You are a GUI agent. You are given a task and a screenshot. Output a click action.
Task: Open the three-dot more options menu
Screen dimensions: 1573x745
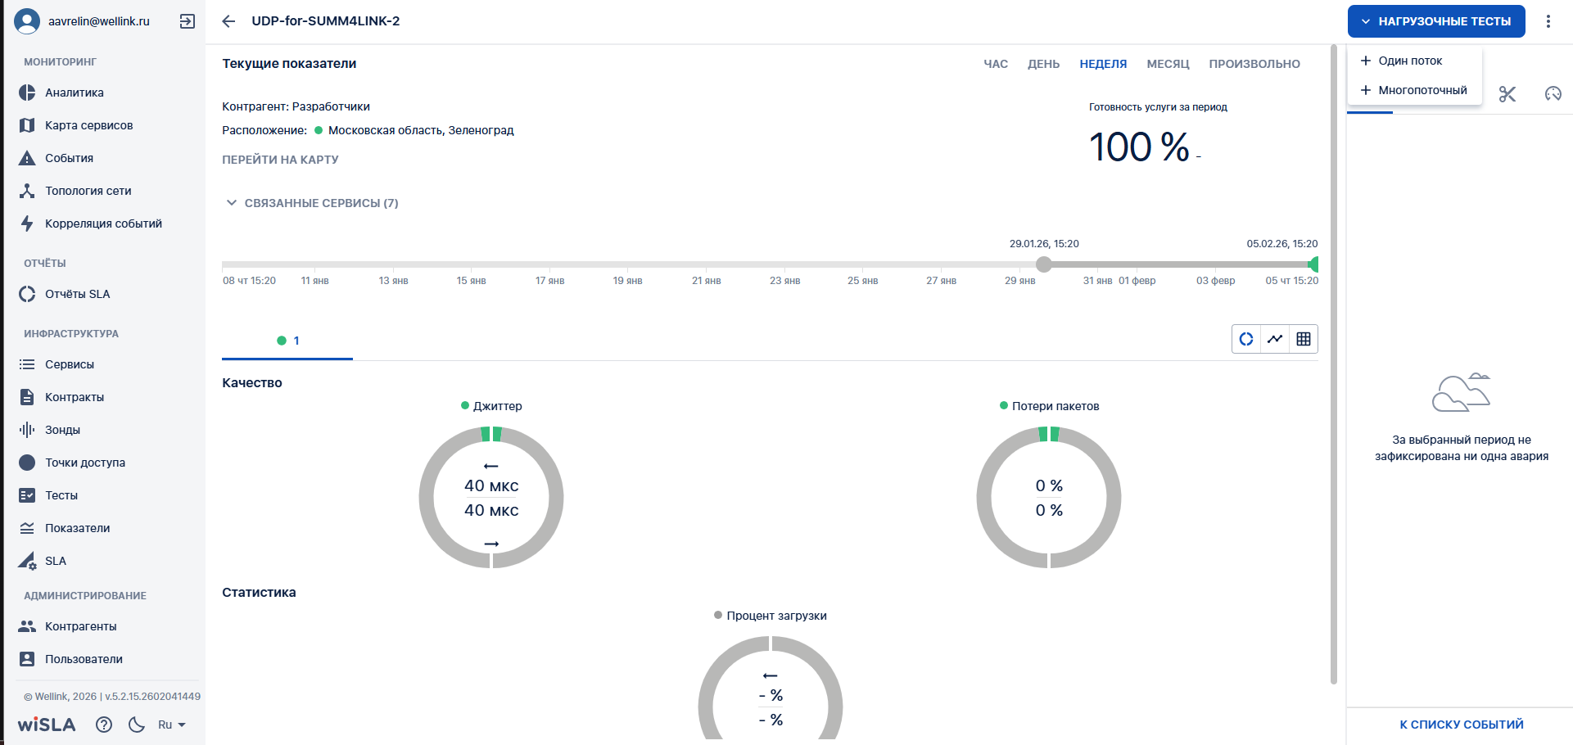point(1548,21)
